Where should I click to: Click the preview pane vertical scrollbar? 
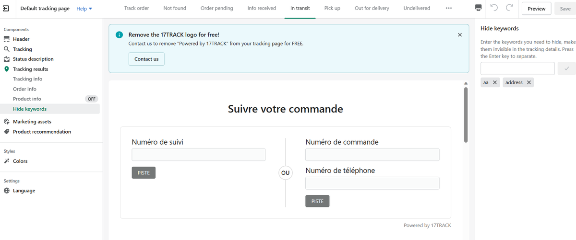466,115
